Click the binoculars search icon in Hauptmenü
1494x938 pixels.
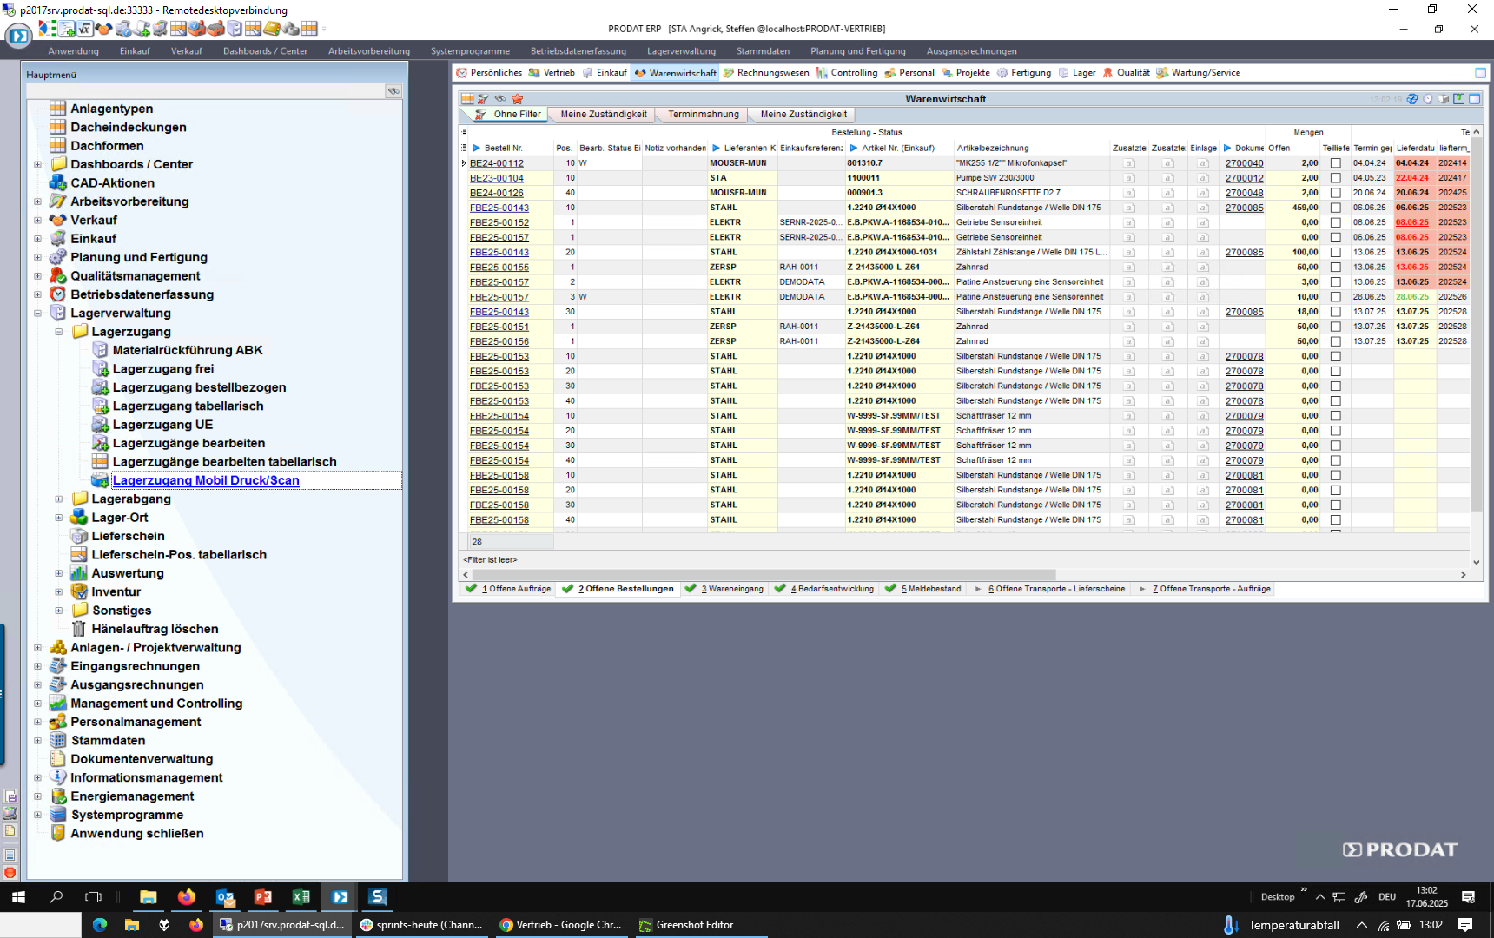click(393, 91)
